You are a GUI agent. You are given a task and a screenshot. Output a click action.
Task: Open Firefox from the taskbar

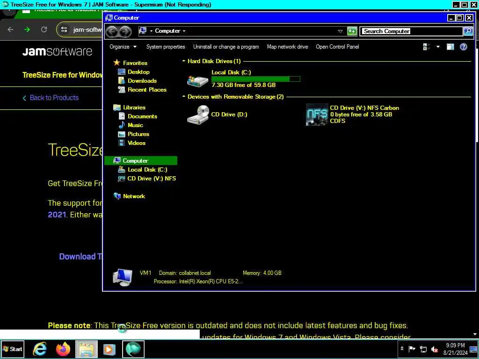[63, 349]
